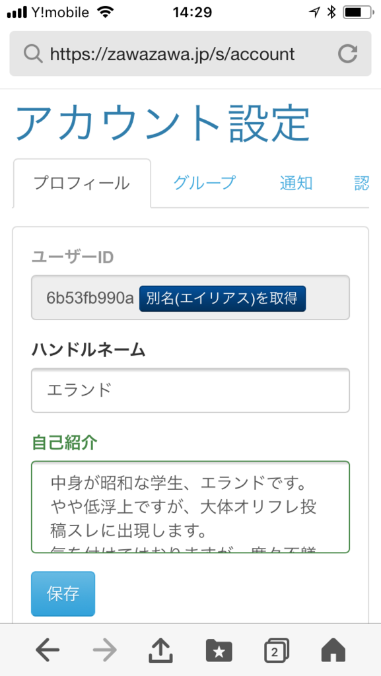Click the 別名(エイリアス)を取得 button
381x676 pixels.
(223, 298)
